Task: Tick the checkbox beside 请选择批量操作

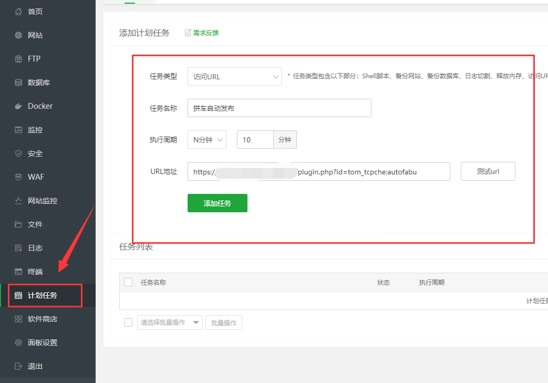Action: 128,323
